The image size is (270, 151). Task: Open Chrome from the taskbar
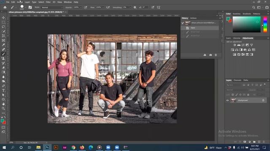(x=73, y=147)
